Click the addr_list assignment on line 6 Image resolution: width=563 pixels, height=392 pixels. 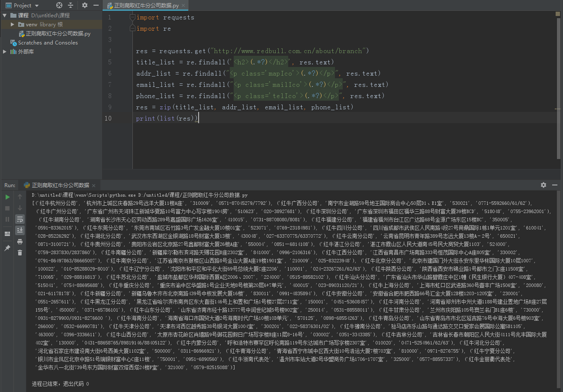258,73
